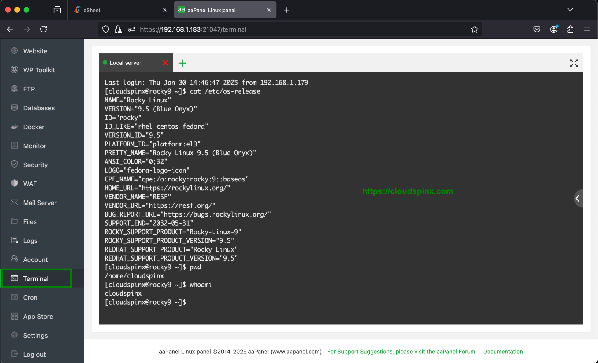Visit the aaPanel Forum link
Viewport: 598px width, 363px height.
point(401,352)
